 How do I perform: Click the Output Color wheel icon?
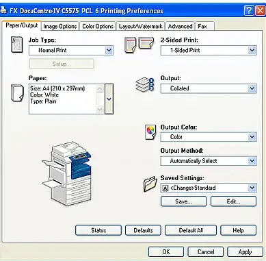150,132
